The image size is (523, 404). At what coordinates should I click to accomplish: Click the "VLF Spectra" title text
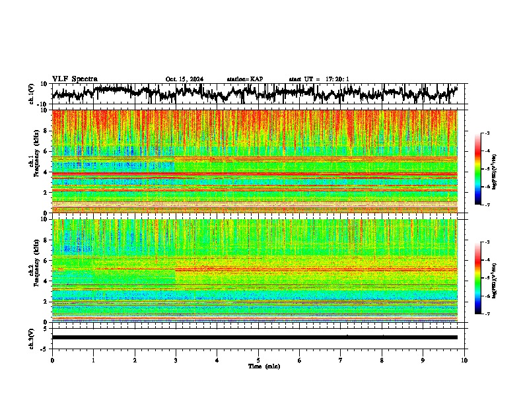point(75,79)
